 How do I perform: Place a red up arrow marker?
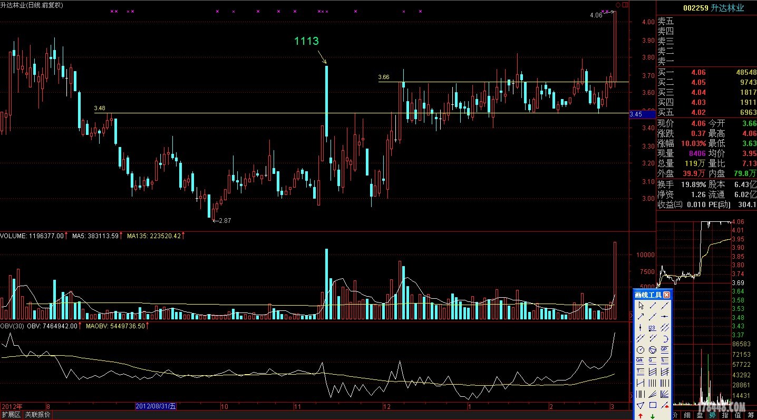click(x=640, y=416)
